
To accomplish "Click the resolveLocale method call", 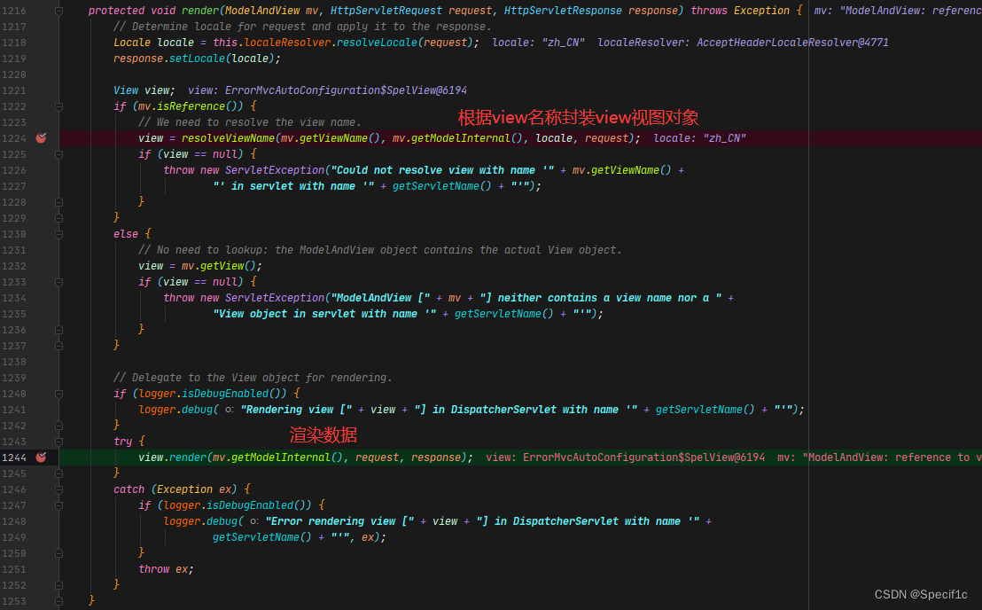I will [x=377, y=43].
